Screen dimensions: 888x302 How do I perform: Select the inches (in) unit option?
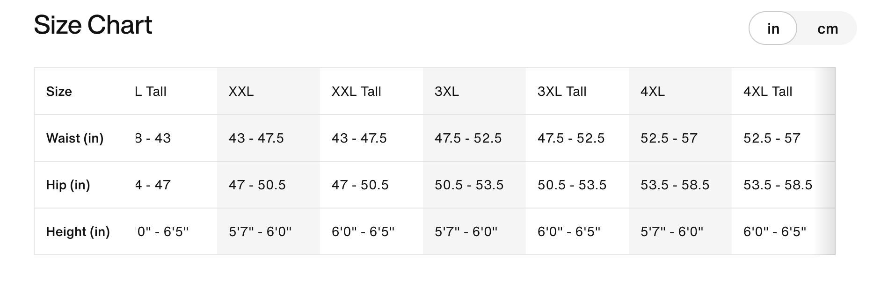pos(773,29)
